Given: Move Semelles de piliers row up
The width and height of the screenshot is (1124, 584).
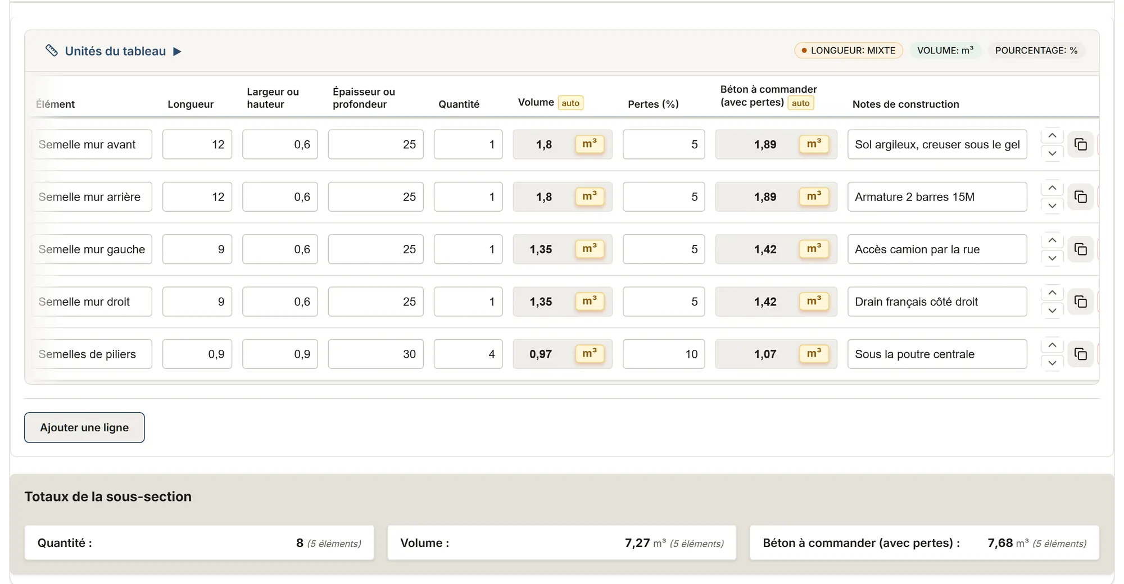Looking at the screenshot, I should tap(1052, 345).
